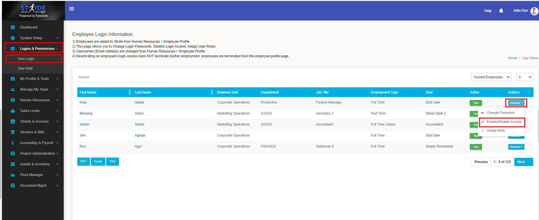Open Current Employees filter dropdown
This screenshot has width=539, height=220.
(x=491, y=77)
